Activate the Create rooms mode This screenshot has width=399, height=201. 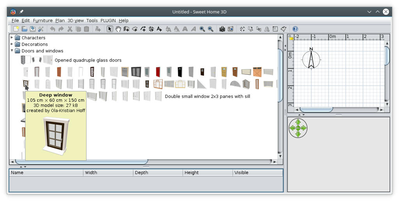pyautogui.click(x=135, y=29)
